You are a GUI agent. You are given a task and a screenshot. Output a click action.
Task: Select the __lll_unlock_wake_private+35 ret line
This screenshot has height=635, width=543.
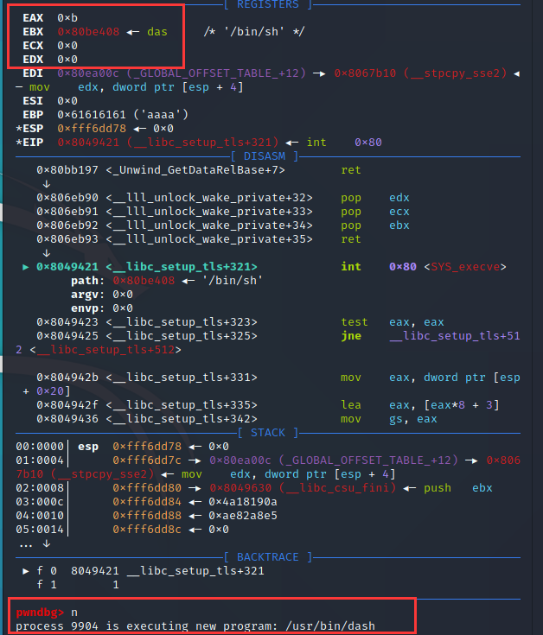(x=199, y=239)
